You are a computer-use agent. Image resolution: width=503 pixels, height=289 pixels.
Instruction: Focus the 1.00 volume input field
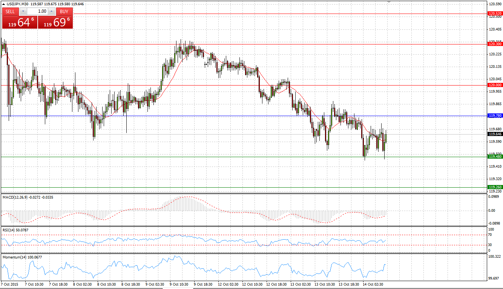[x=37, y=11]
